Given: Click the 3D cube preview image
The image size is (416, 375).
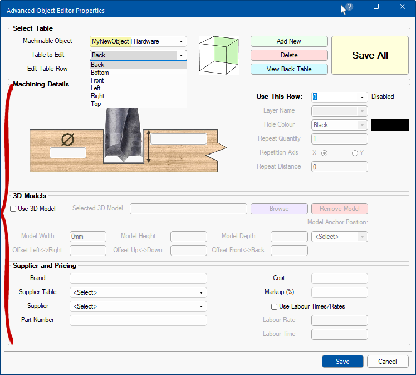Looking at the screenshot, I should click(x=219, y=55).
